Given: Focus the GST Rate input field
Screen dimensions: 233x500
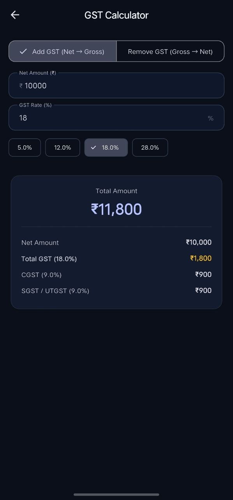Looking at the screenshot, I should coord(116,117).
